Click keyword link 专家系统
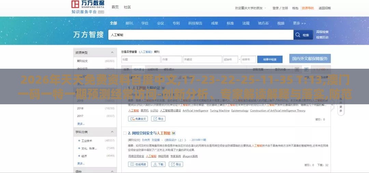The image size is (369, 173). coord(176,156)
